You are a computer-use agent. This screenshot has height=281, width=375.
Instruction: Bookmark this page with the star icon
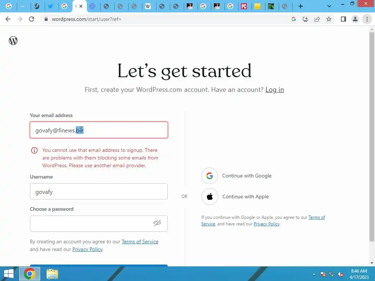tap(329, 19)
